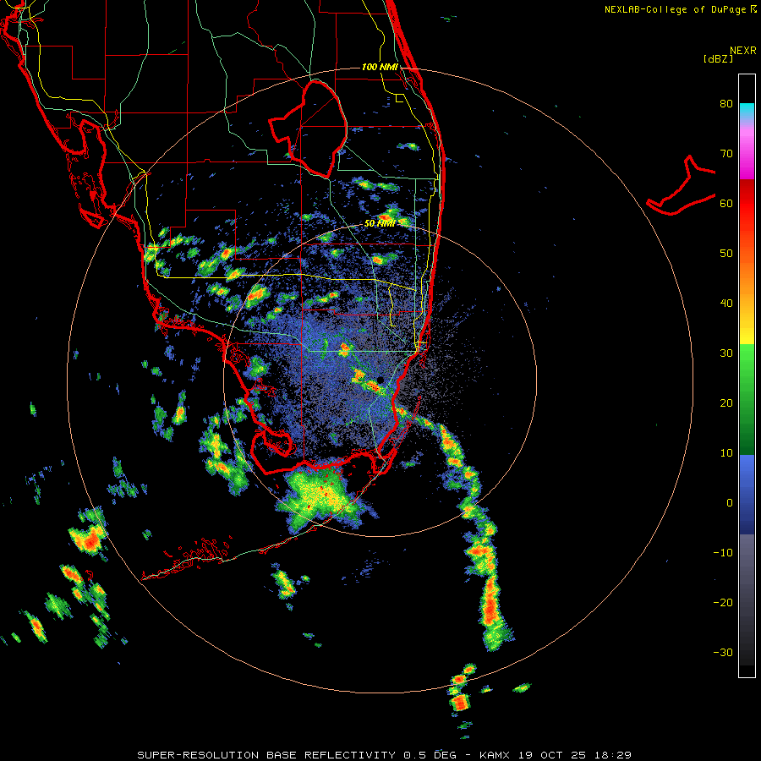Click the large storm cell over Florida Bay
The width and height of the screenshot is (761, 761).
coord(323,497)
